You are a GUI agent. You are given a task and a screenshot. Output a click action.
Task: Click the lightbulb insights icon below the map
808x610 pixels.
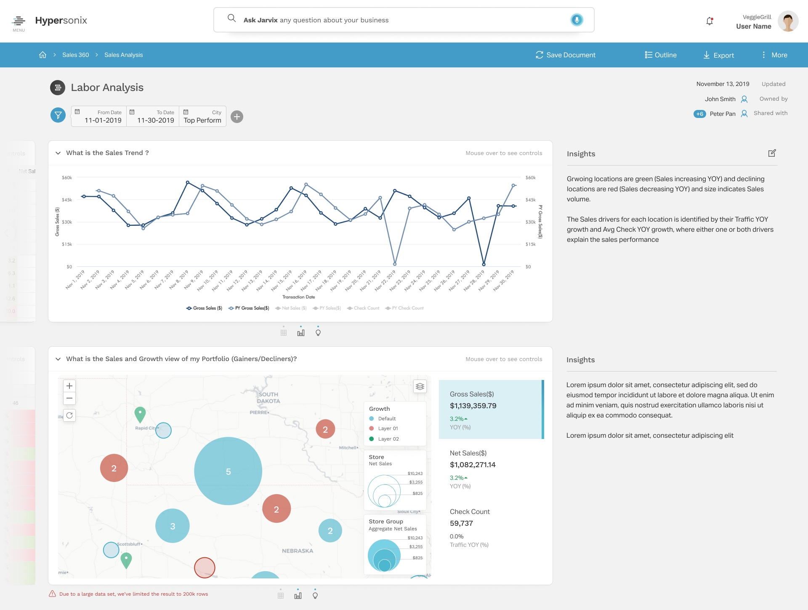click(315, 595)
